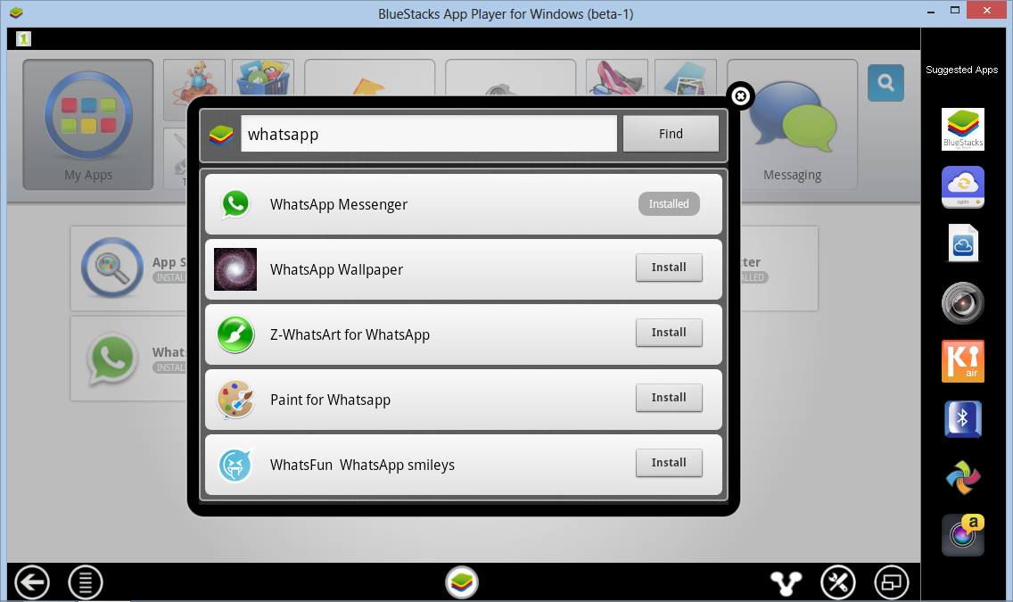Open WhatsApp app tile in background
This screenshot has height=602, width=1013.
click(x=128, y=359)
